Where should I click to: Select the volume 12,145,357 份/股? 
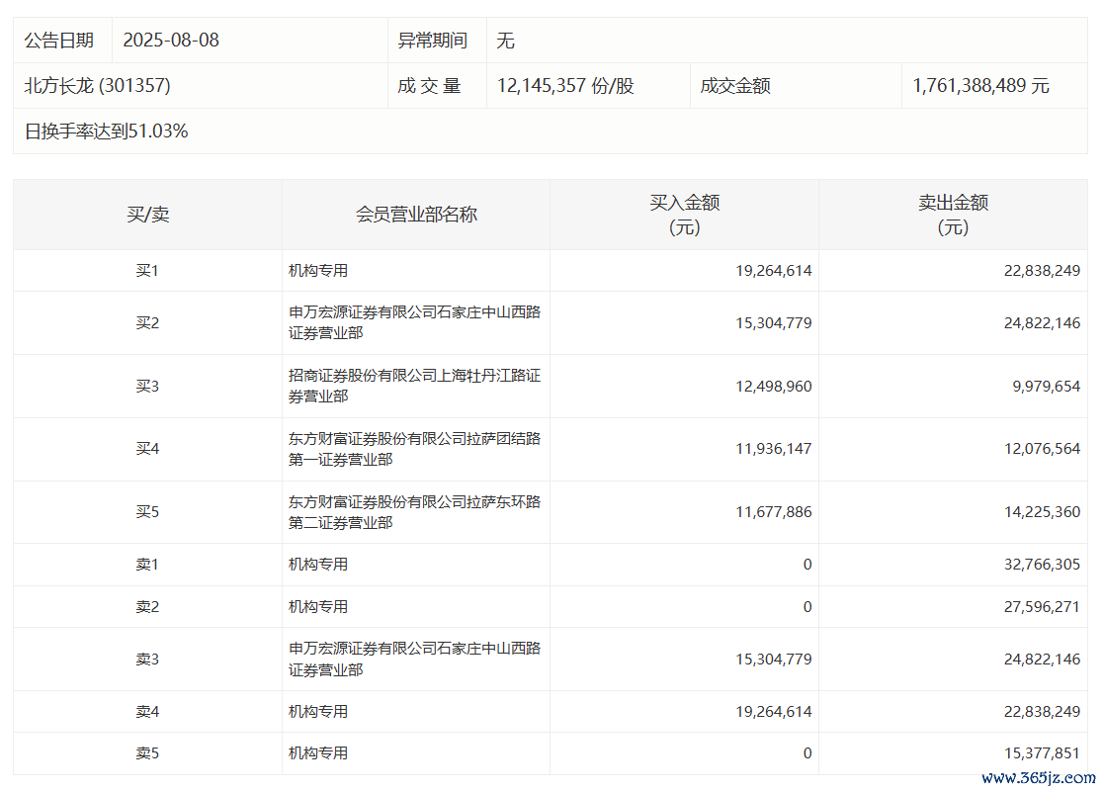565,86
